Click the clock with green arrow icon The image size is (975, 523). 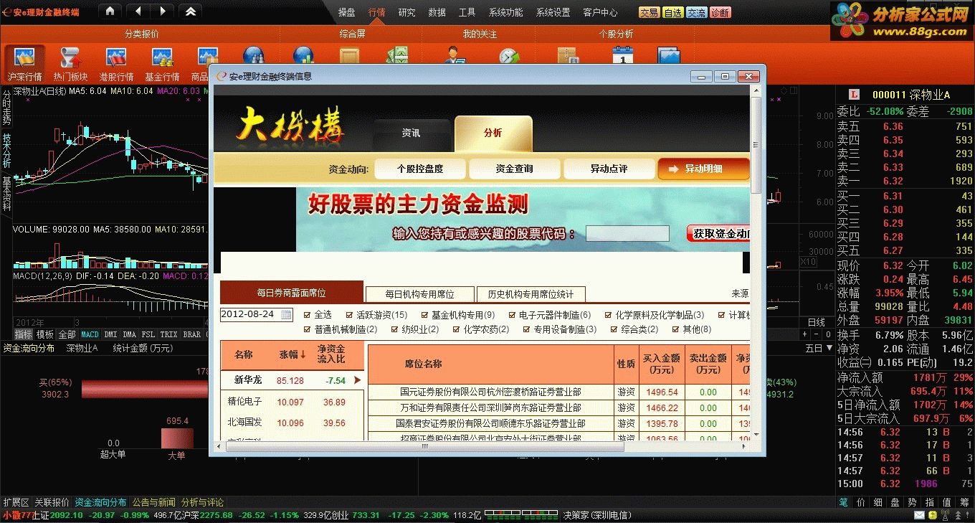pyautogui.click(x=508, y=55)
